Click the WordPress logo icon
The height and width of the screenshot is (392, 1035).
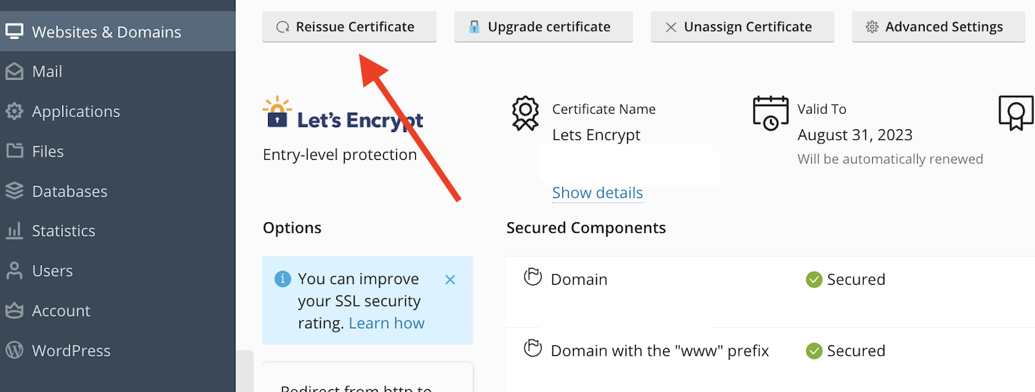14,349
